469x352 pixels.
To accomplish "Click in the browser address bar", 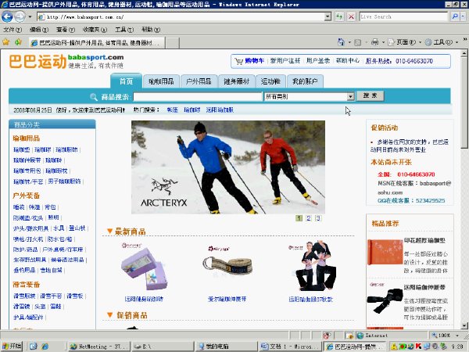I will (x=184, y=16).
